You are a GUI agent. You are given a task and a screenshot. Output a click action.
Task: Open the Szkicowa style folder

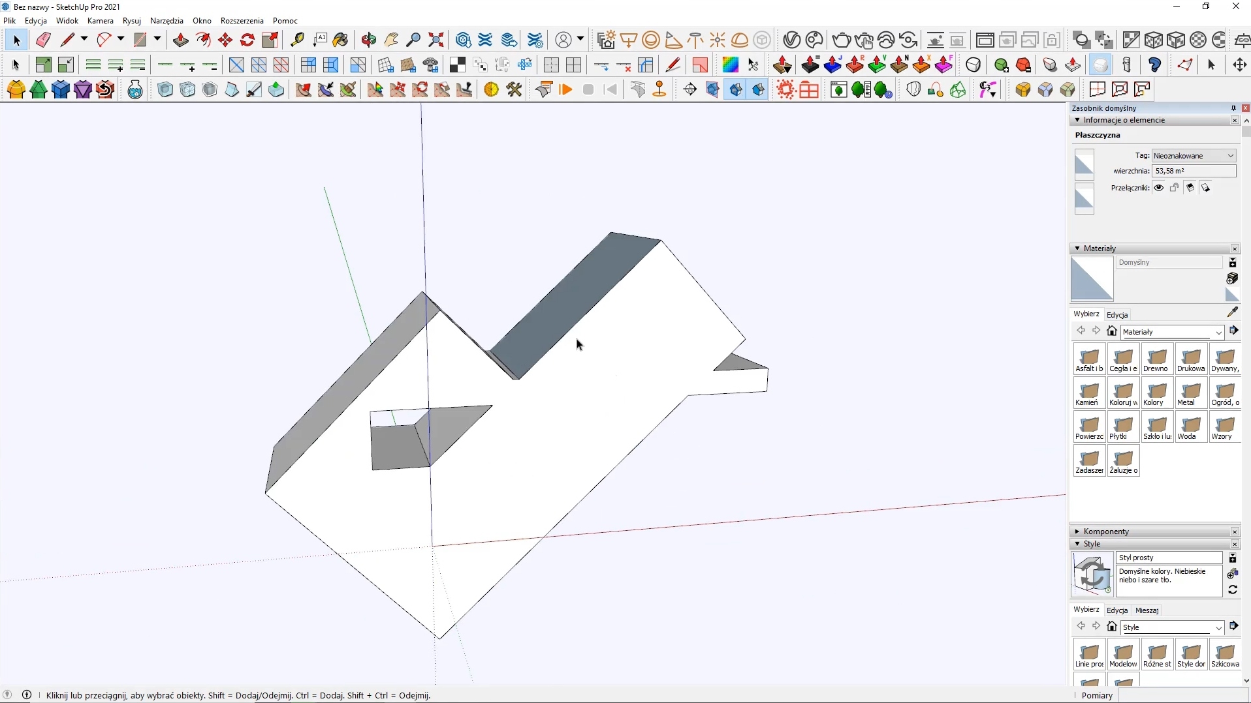click(1226, 656)
